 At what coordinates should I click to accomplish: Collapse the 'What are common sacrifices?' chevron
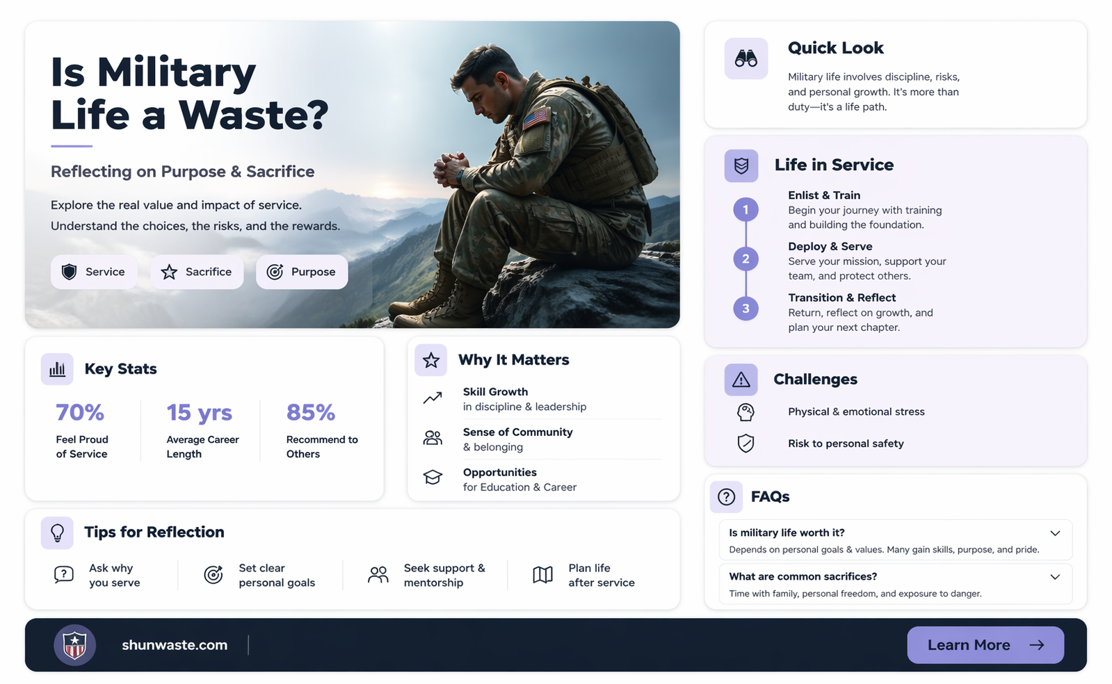(1055, 577)
